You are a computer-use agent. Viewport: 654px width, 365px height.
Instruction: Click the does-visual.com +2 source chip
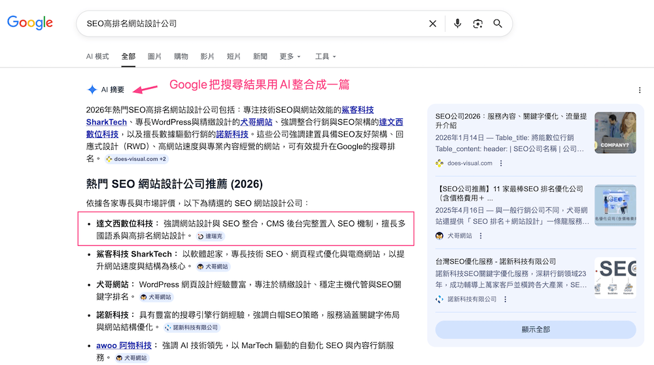point(137,159)
